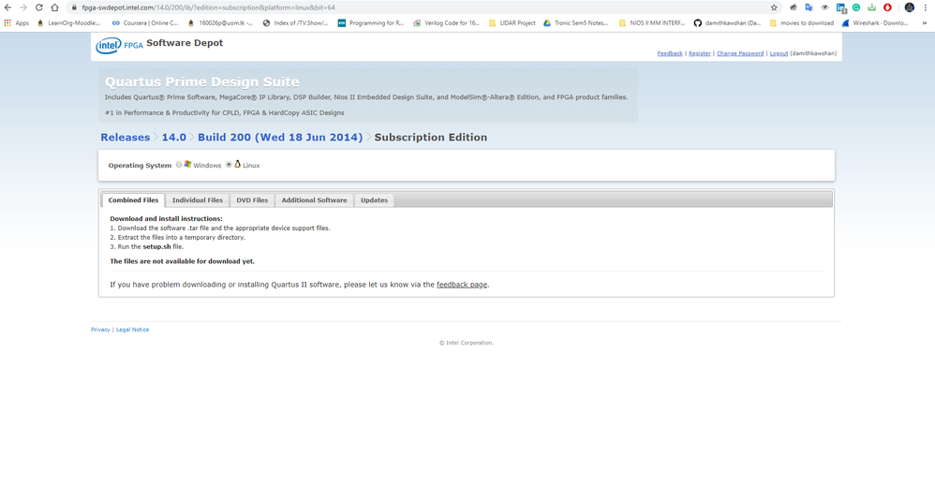Image resolution: width=935 pixels, height=486 pixels.
Task: Open the LIDAR Project bookmark folder
Action: click(x=512, y=23)
